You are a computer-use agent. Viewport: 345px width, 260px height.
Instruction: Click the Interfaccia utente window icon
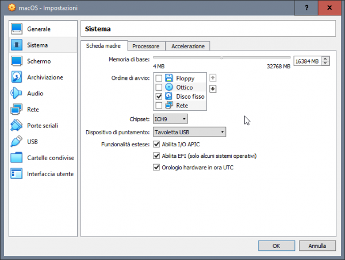pos(17,173)
